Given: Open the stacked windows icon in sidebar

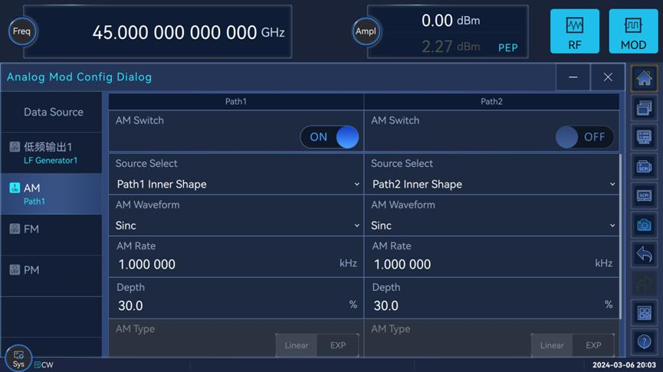Looking at the screenshot, I should click(644, 108).
